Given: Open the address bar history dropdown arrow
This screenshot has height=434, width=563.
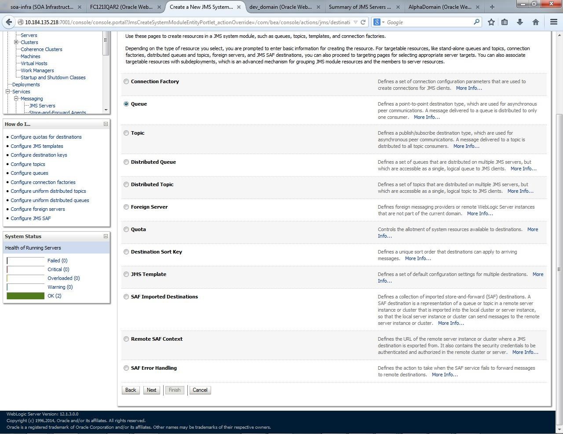Looking at the screenshot, I should pyautogui.click(x=355, y=22).
